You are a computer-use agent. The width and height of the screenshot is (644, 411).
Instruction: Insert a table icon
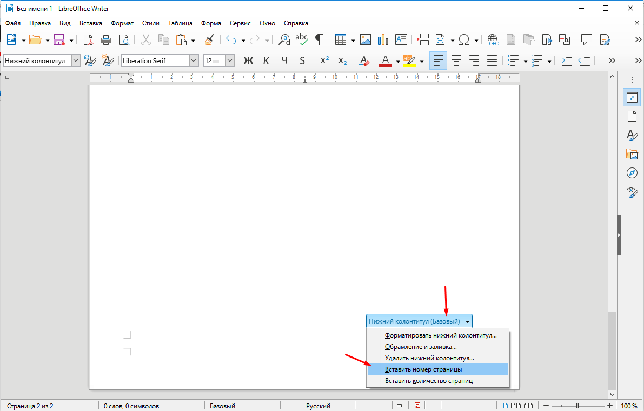click(341, 39)
